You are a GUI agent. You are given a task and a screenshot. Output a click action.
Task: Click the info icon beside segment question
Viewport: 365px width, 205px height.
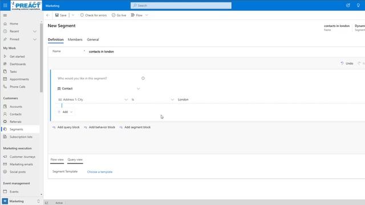[143, 79]
